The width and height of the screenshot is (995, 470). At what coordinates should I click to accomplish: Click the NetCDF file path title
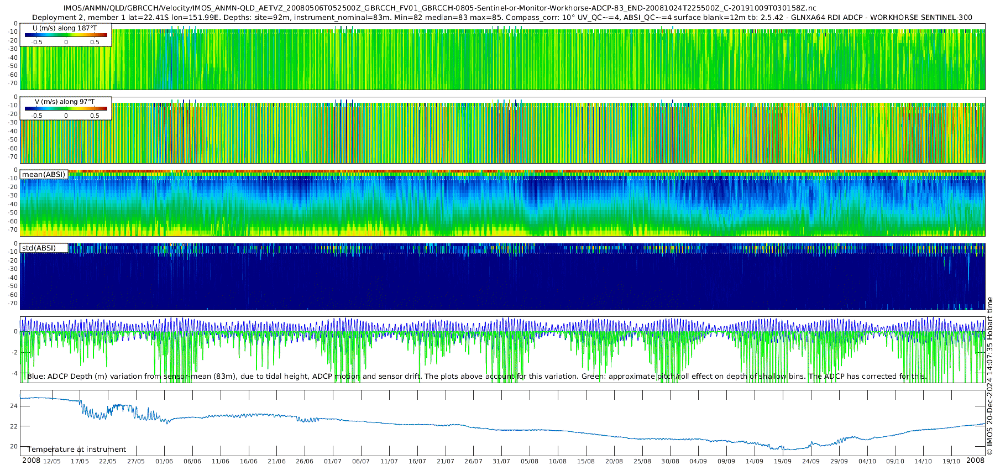(439, 8)
